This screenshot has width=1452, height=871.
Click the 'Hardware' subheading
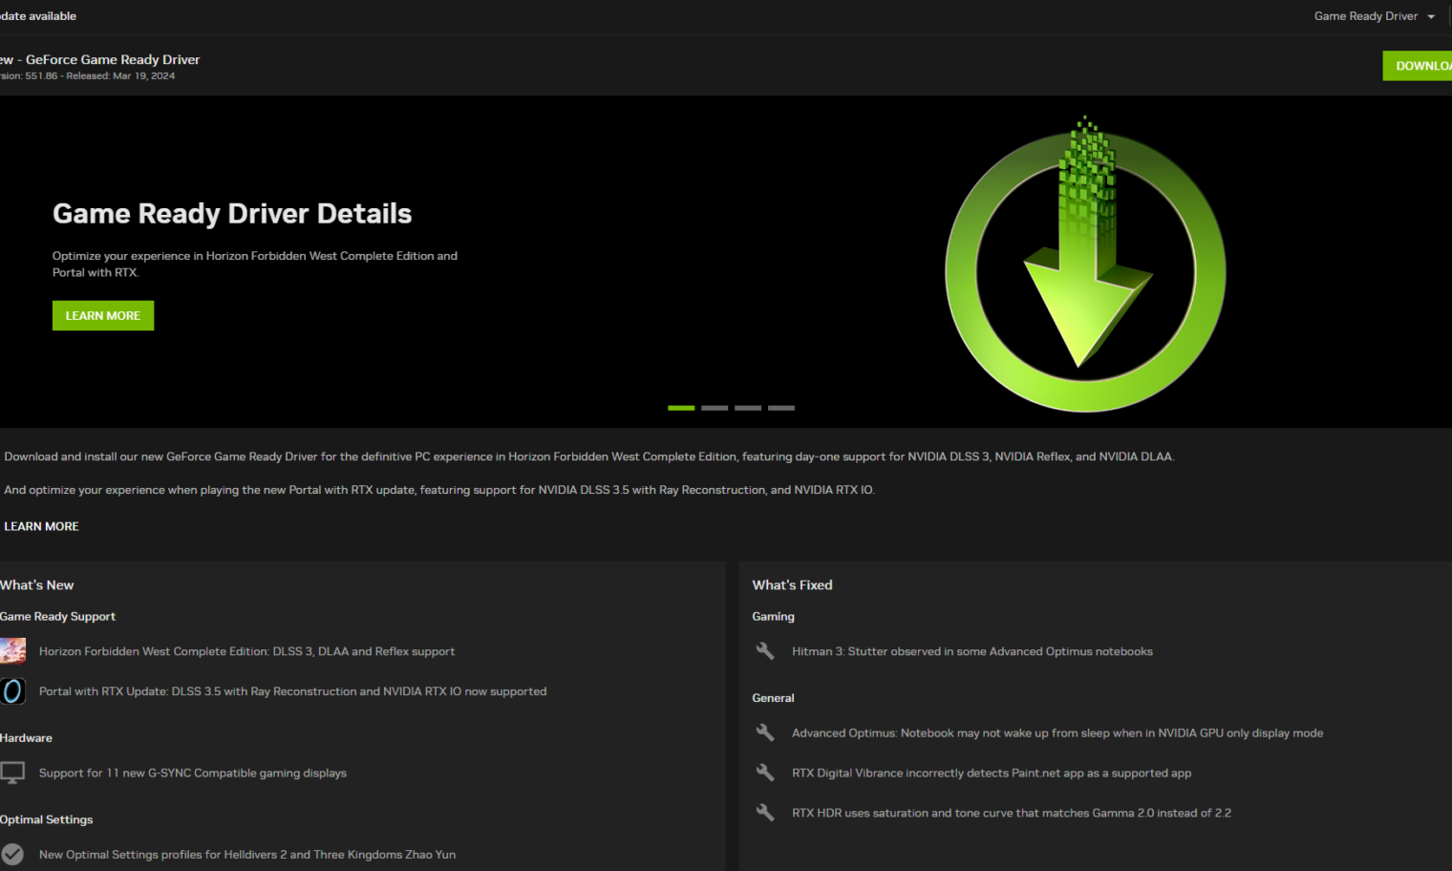point(26,738)
